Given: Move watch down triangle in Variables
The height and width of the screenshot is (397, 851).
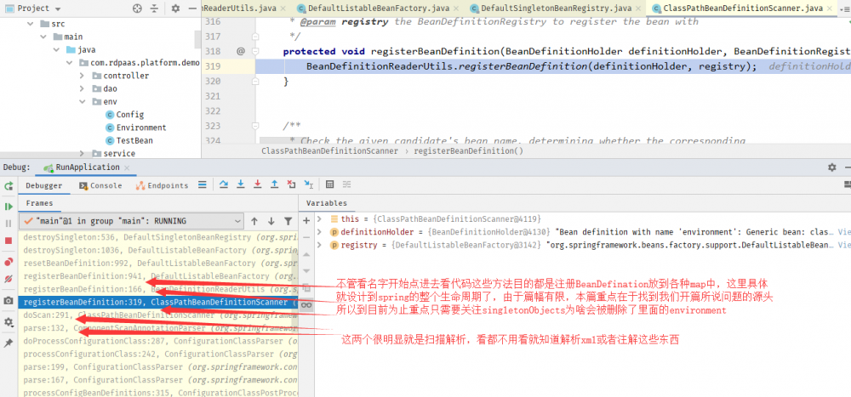Looking at the screenshot, I should [x=306, y=270].
